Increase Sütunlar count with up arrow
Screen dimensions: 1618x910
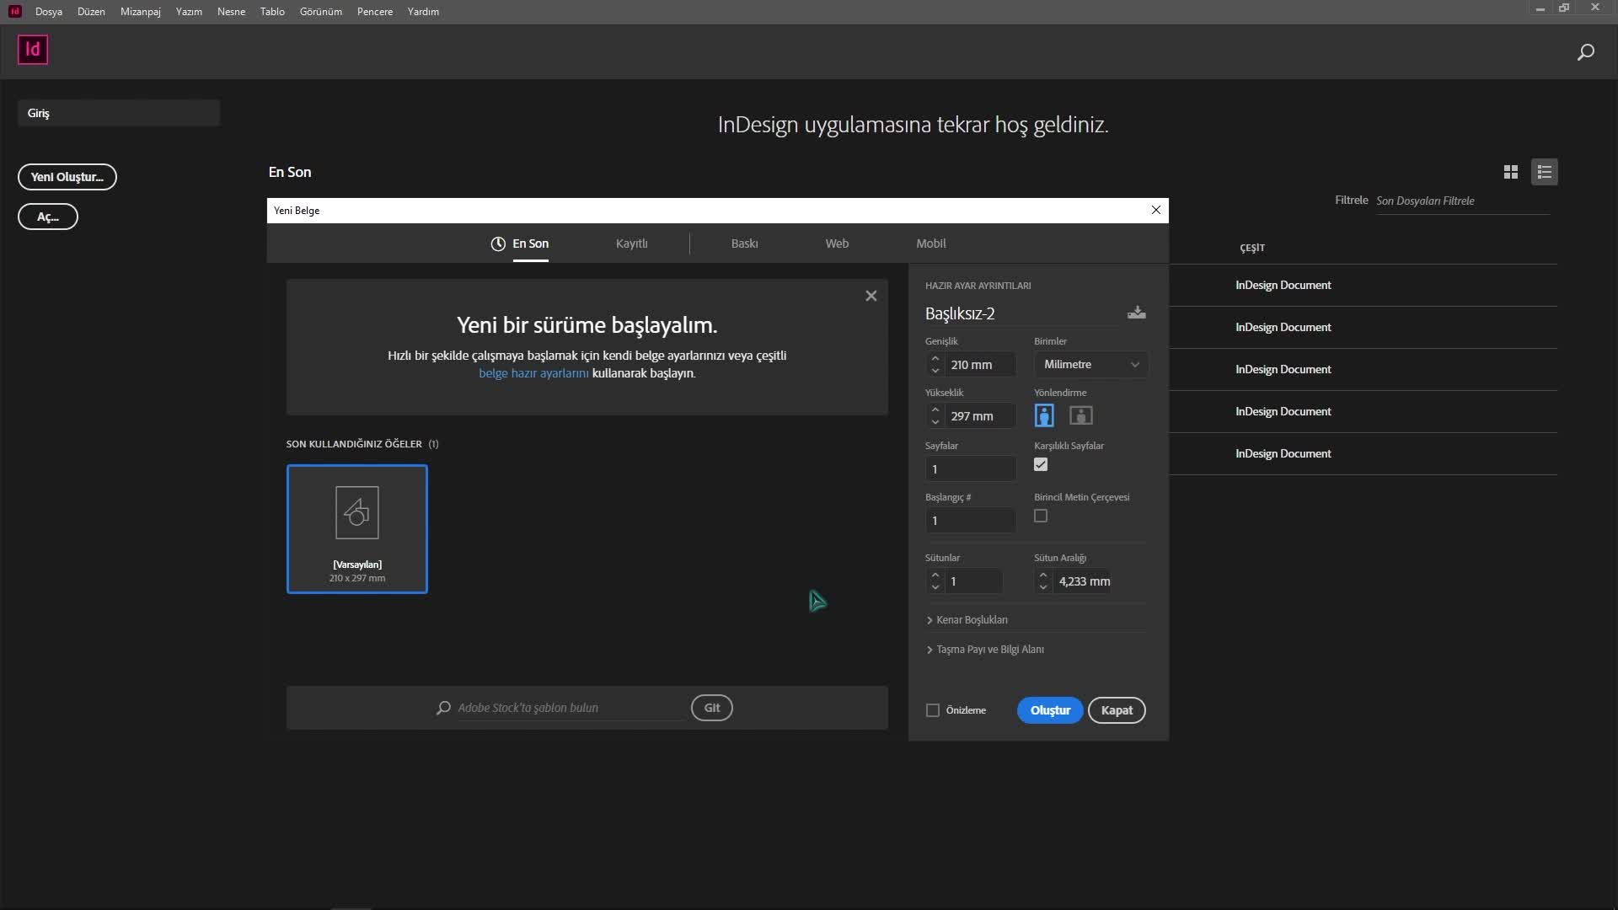935,575
